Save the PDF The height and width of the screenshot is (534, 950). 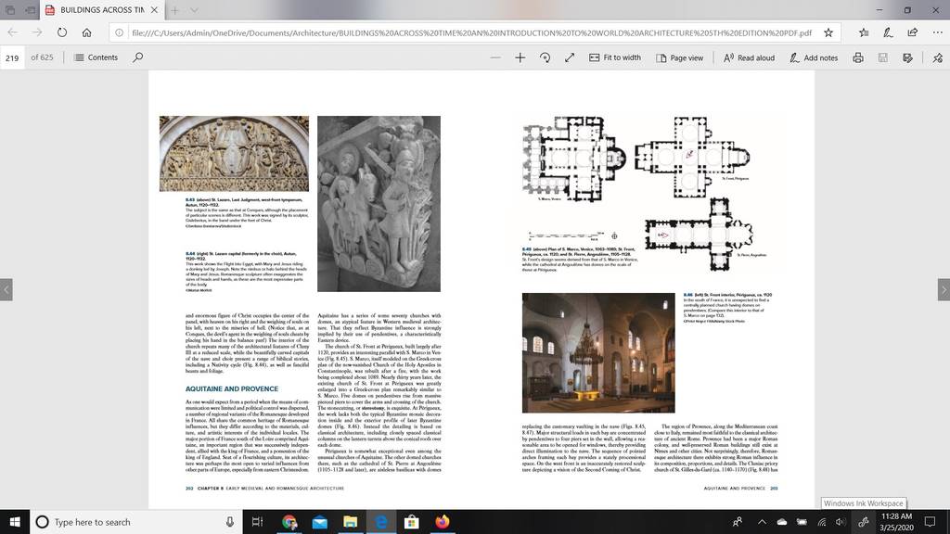(883, 57)
